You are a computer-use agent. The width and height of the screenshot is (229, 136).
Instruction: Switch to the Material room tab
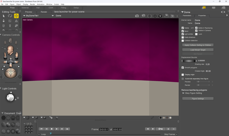coord(25,7)
